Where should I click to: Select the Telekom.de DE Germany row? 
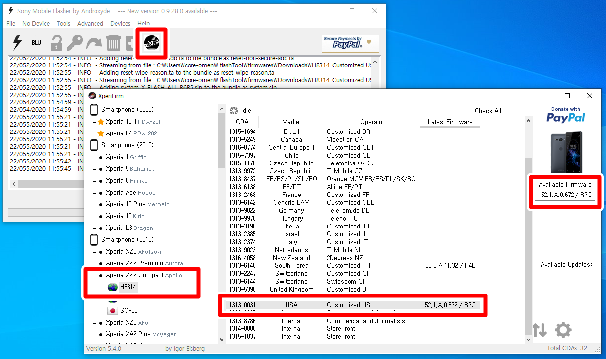click(352, 210)
